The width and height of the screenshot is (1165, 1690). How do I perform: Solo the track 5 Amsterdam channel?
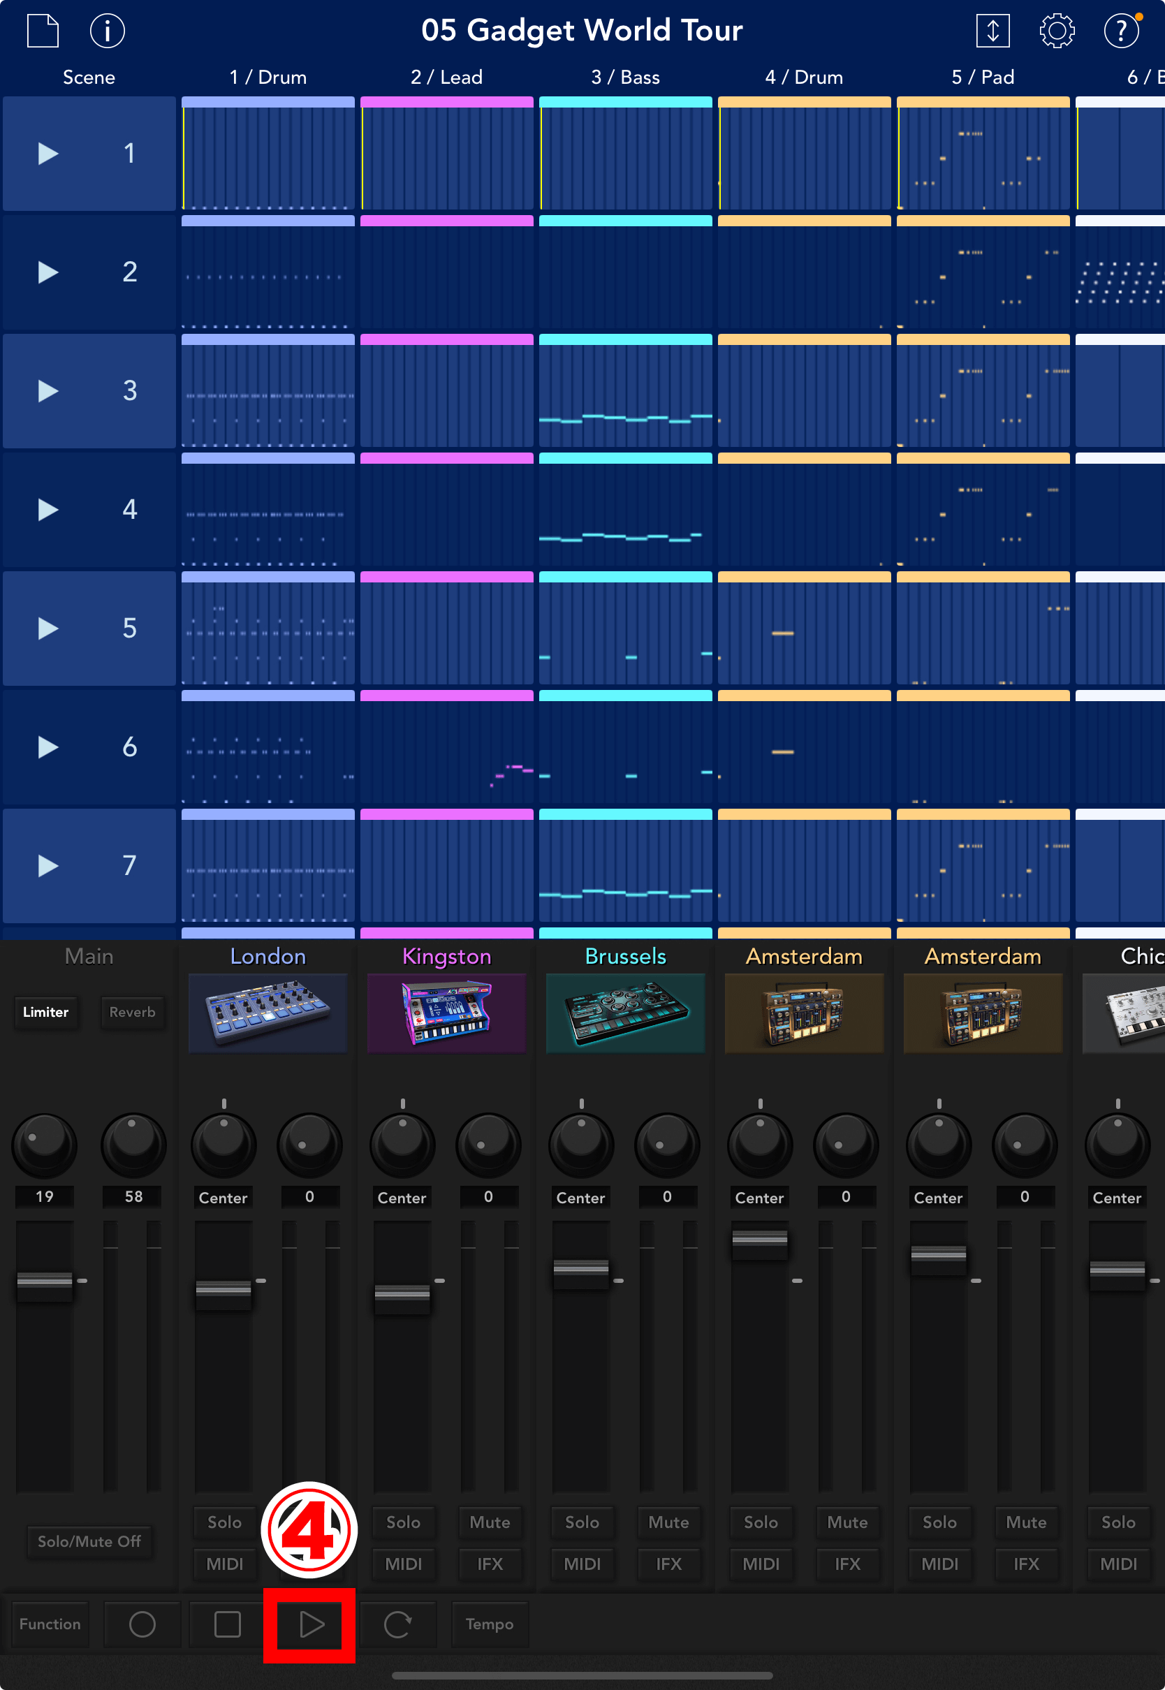(939, 1522)
